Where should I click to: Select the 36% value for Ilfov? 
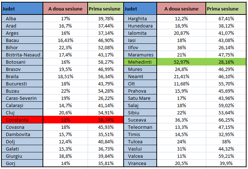pos(181,47)
